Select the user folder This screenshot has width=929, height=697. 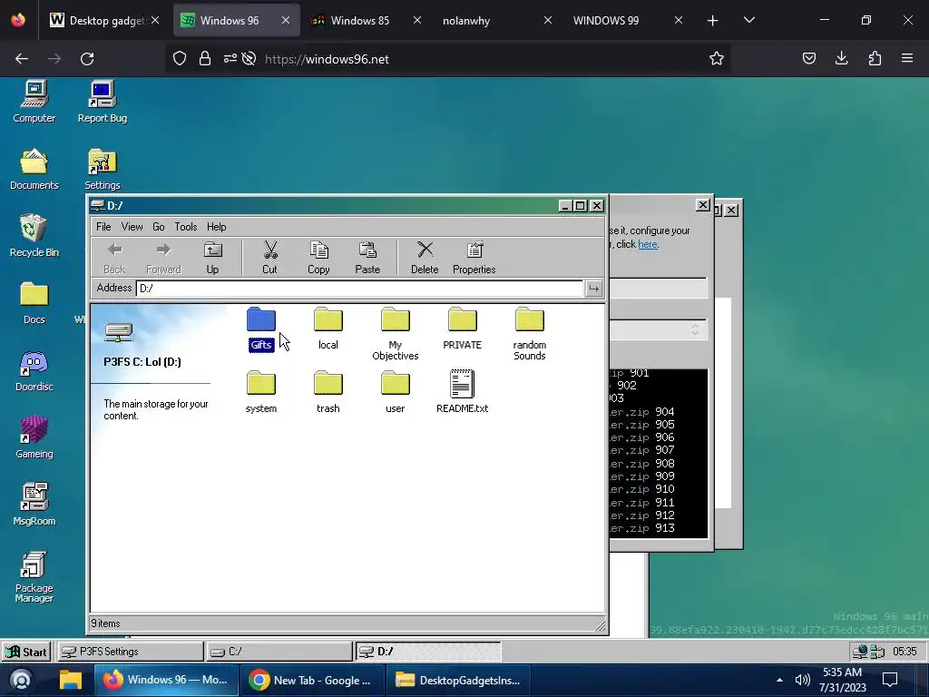(x=396, y=392)
